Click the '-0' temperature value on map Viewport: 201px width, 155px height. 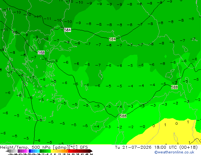(142, 127)
